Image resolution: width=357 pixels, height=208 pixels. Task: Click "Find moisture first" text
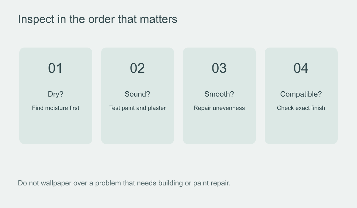click(56, 108)
